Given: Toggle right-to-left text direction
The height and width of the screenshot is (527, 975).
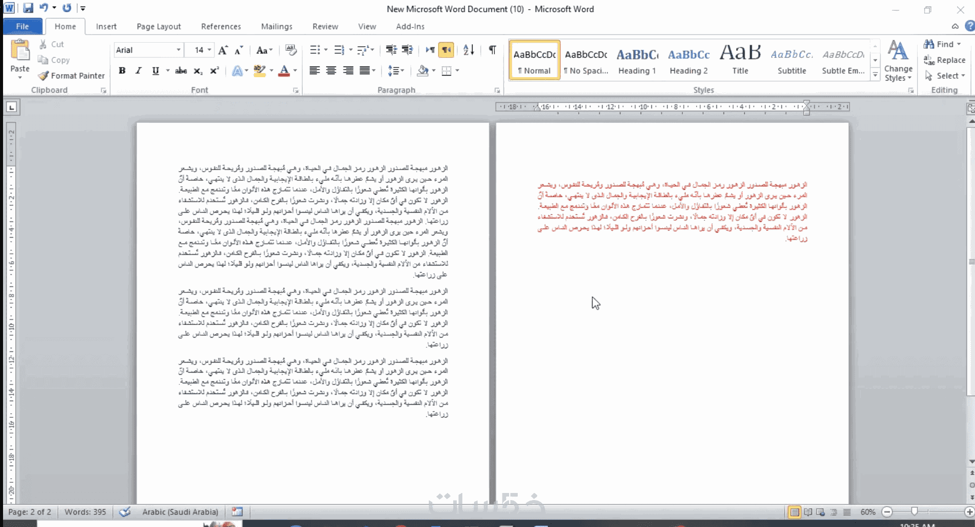Looking at the screenshot, I should 447,50.
